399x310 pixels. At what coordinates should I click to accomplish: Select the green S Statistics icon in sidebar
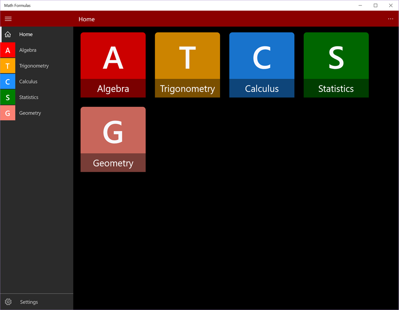coord(8,97)
